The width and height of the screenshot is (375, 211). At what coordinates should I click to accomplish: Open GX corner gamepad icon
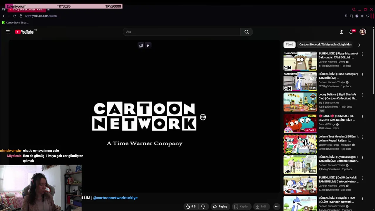(x=4, y=9)
